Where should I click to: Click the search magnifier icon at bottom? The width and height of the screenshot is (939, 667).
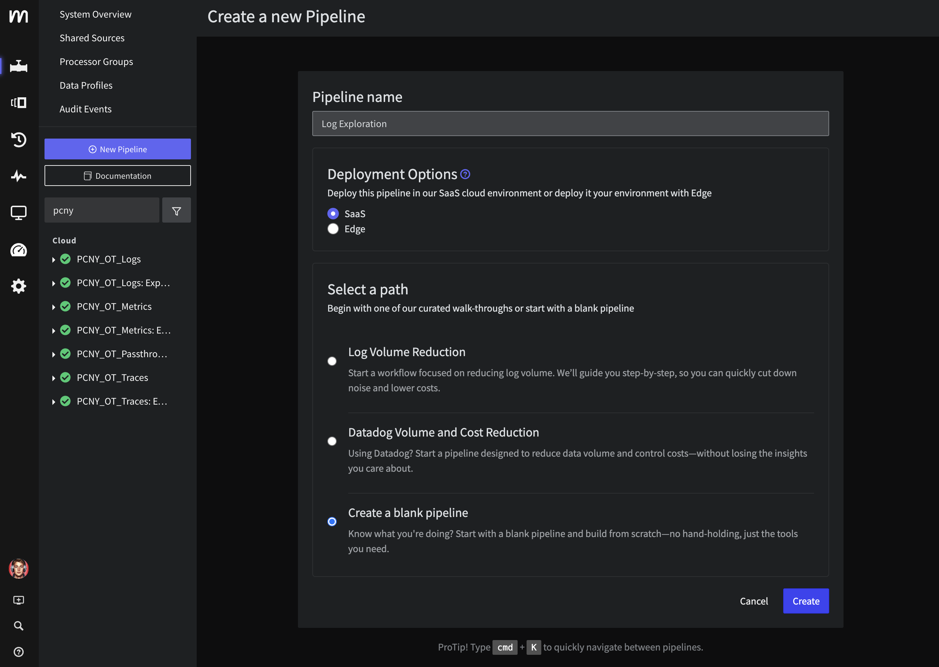pos(18,625)
